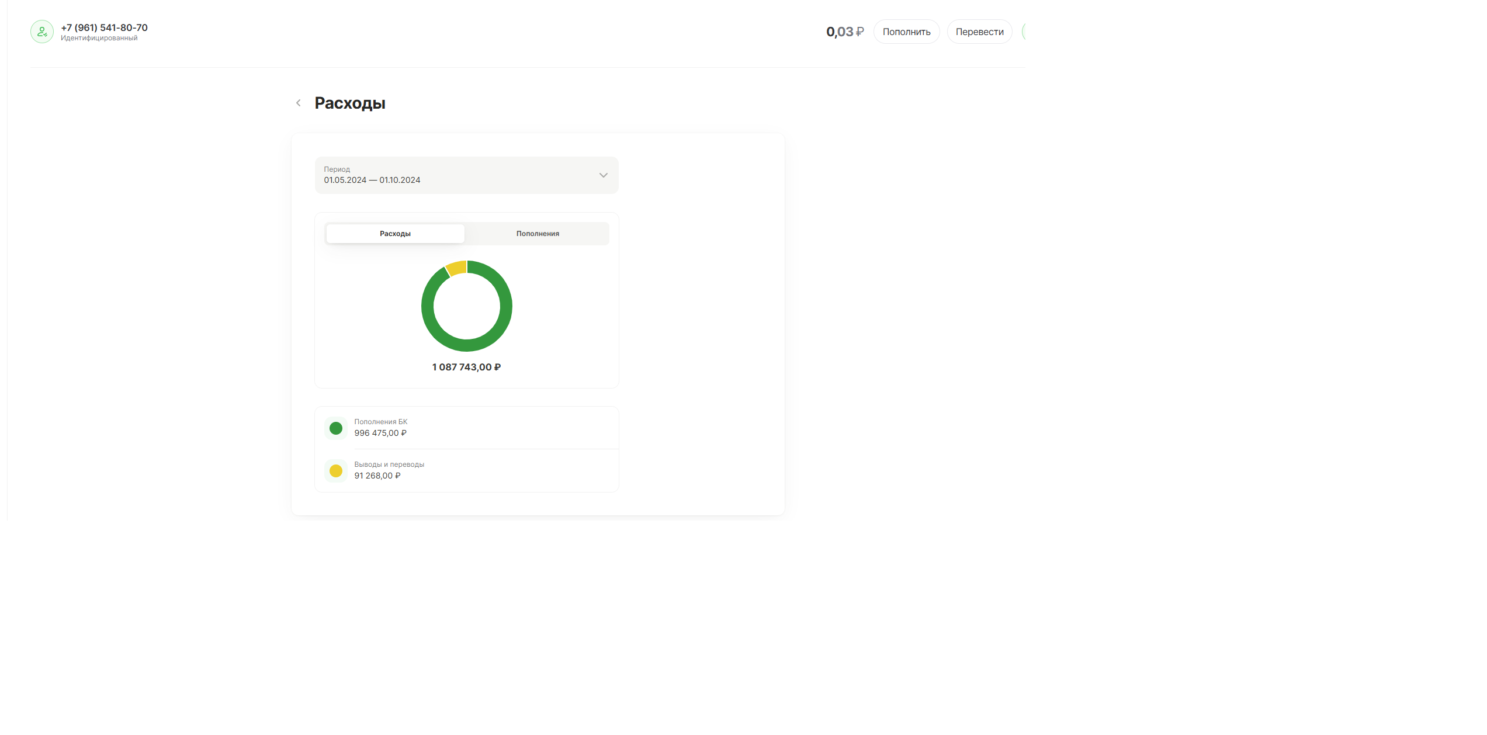Go back using the arrow beside Расходы

point(299,103)
